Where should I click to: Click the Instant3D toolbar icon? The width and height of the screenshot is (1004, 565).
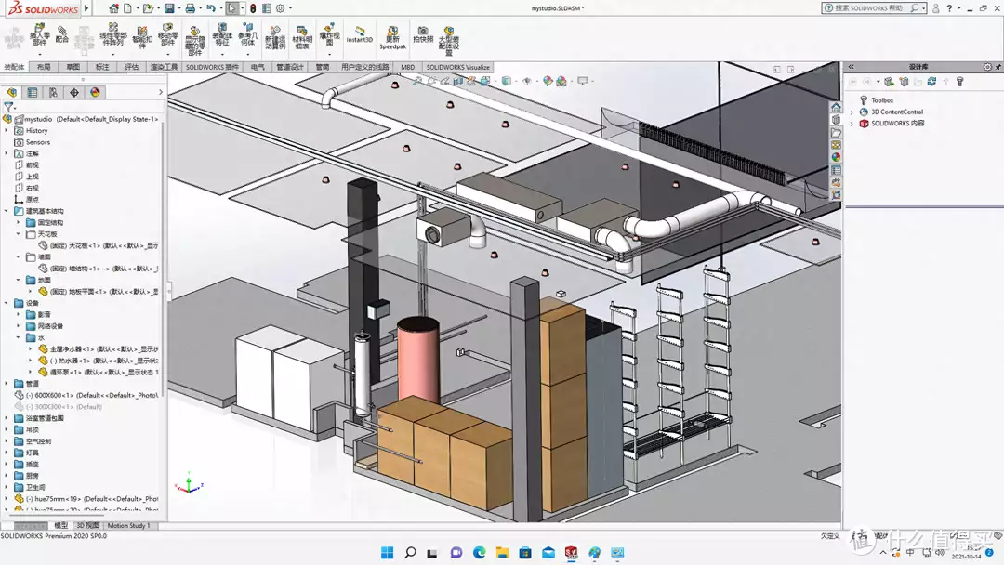pos(359,33)
